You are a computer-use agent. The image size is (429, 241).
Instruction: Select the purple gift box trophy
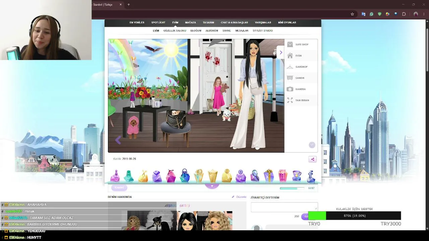(268, 176)
